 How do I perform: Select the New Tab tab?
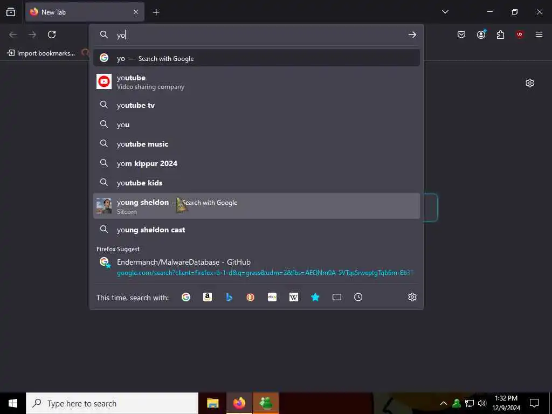click(85, 12)
